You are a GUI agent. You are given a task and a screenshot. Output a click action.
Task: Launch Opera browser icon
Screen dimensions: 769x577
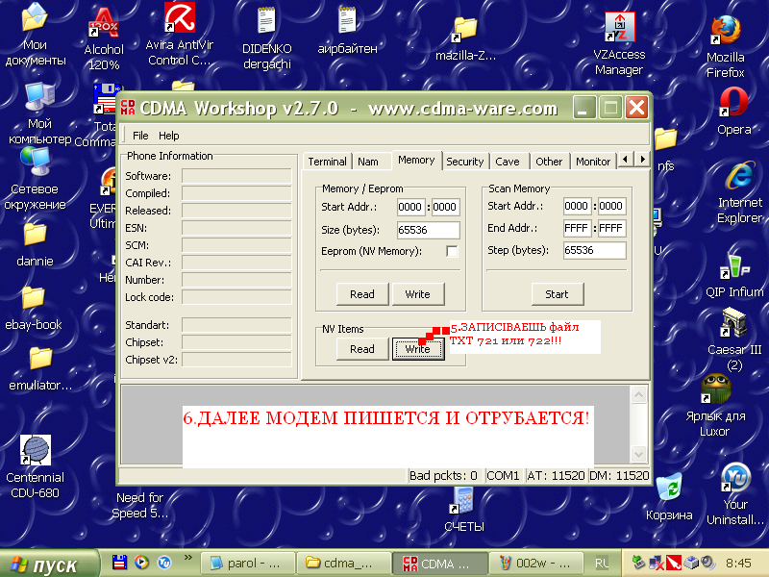pos(733,111)
